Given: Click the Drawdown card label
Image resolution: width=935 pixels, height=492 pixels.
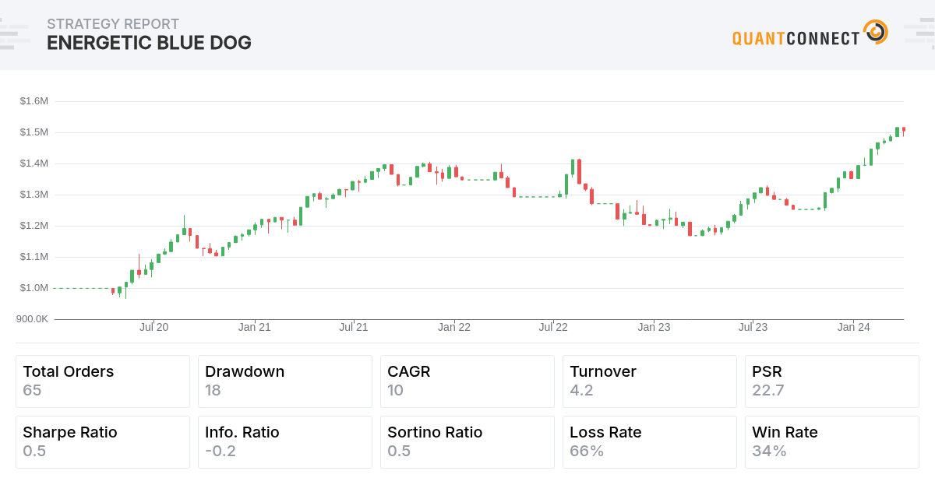Looking at the screenshot, I should pos(245,372).
